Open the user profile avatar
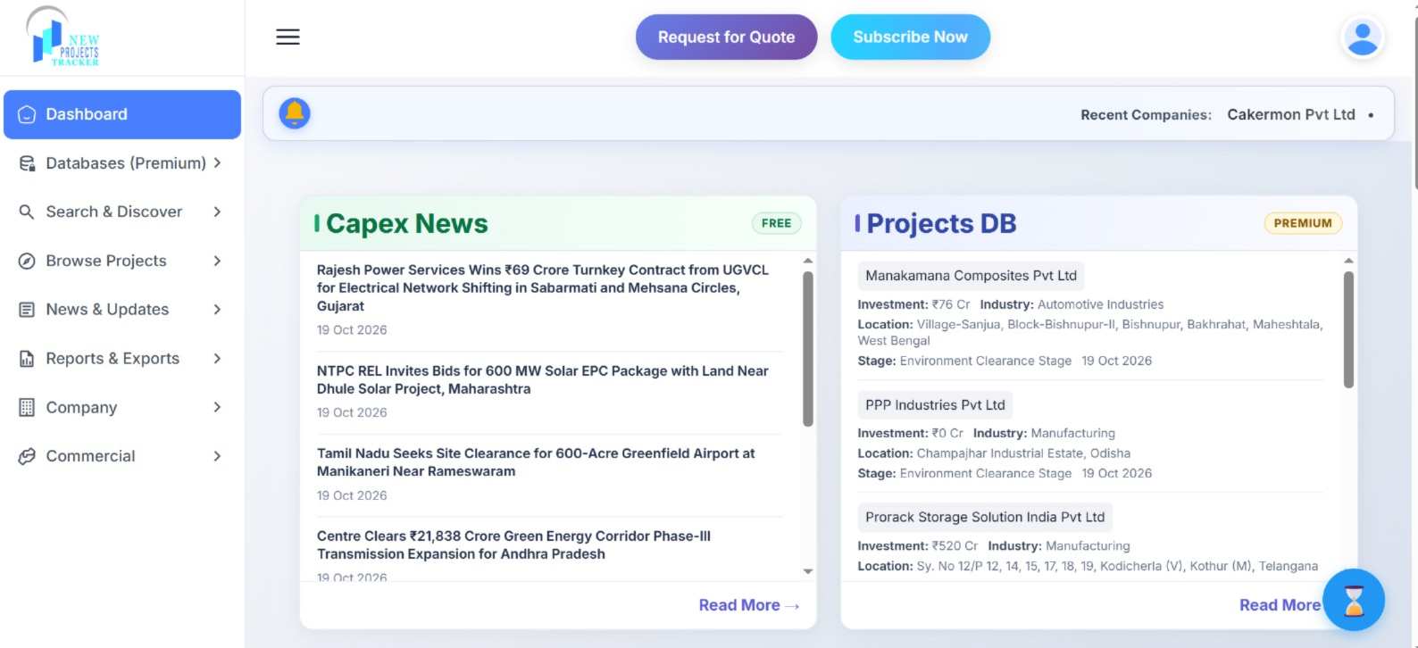The height and width of the screenshot is (648, 1418). point(1362,38)
